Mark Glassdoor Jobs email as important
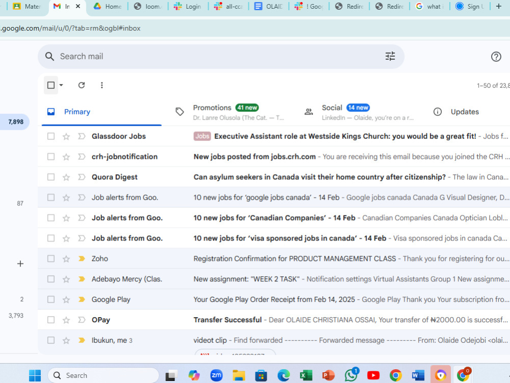510x383 pixels. tap(82, 136)
